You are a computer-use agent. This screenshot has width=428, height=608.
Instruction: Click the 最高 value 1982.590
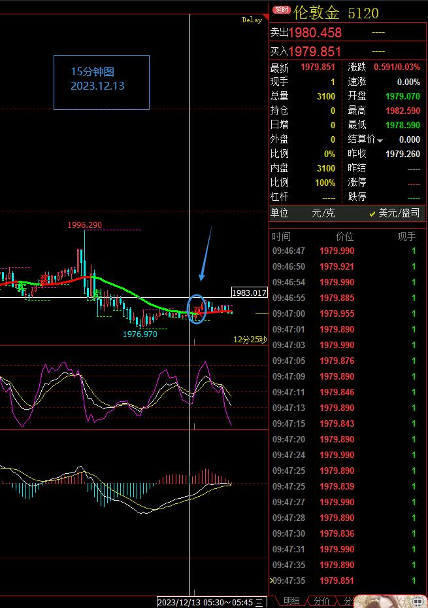pos(403,111)
